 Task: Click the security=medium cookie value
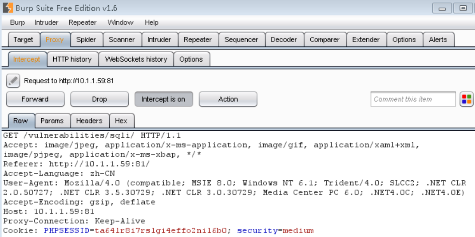click(275, 231)
